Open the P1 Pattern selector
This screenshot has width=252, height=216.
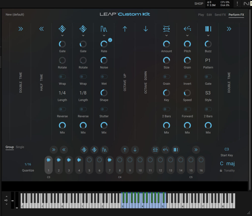[x=208, y=60]
